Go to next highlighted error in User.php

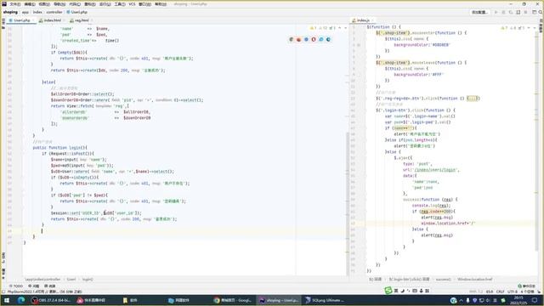click(345, 28)
